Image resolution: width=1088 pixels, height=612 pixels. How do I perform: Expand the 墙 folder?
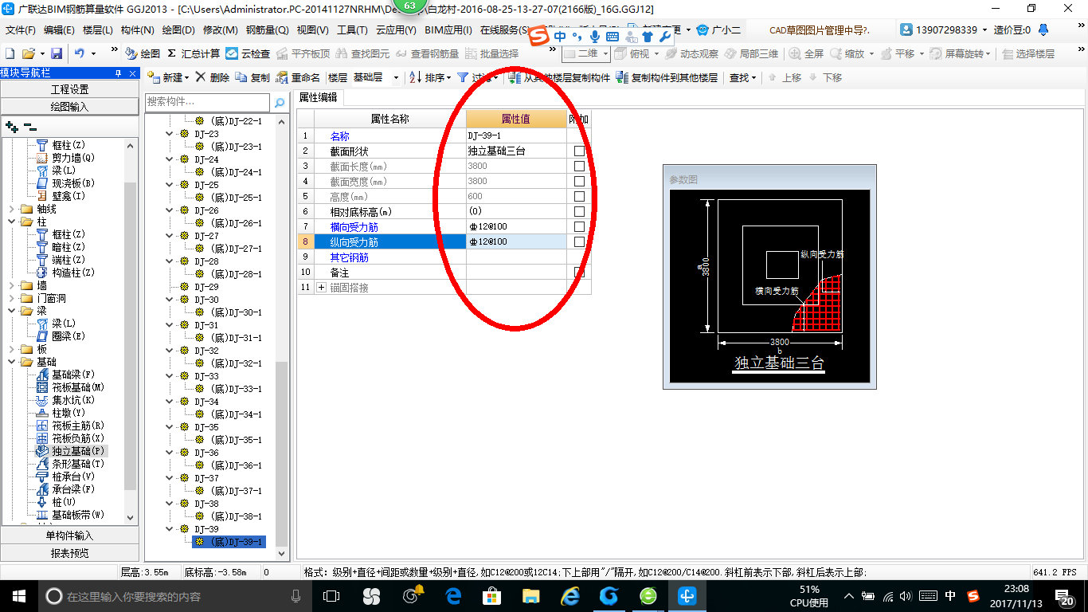coord(11,285)
